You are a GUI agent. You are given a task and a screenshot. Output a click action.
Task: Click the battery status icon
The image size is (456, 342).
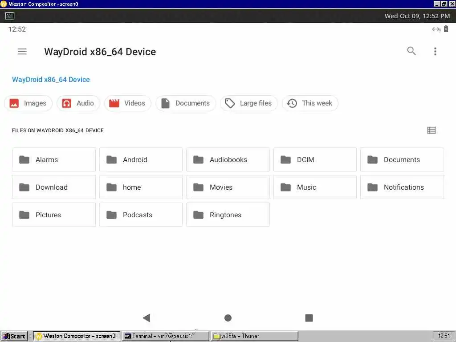446,29
